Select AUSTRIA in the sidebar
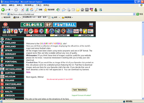144x103 pixels. [x=12, y=73]
